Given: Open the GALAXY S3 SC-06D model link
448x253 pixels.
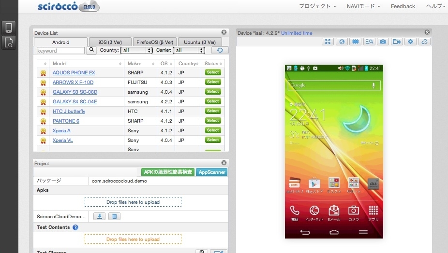Looking at the screenshot, I should (x=75, y=92).
